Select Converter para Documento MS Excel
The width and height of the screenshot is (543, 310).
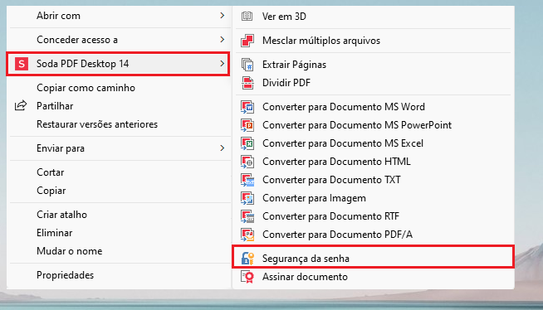coord(374,143)
